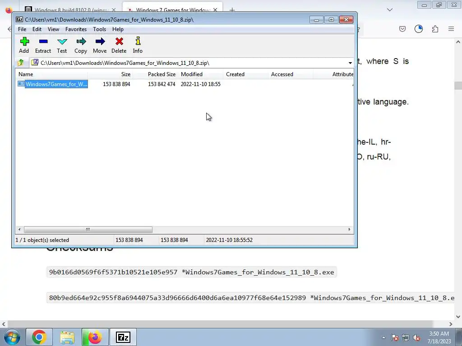Go up one folder level icon
Viewport: 462px width, 346px height.
[21, 63]
